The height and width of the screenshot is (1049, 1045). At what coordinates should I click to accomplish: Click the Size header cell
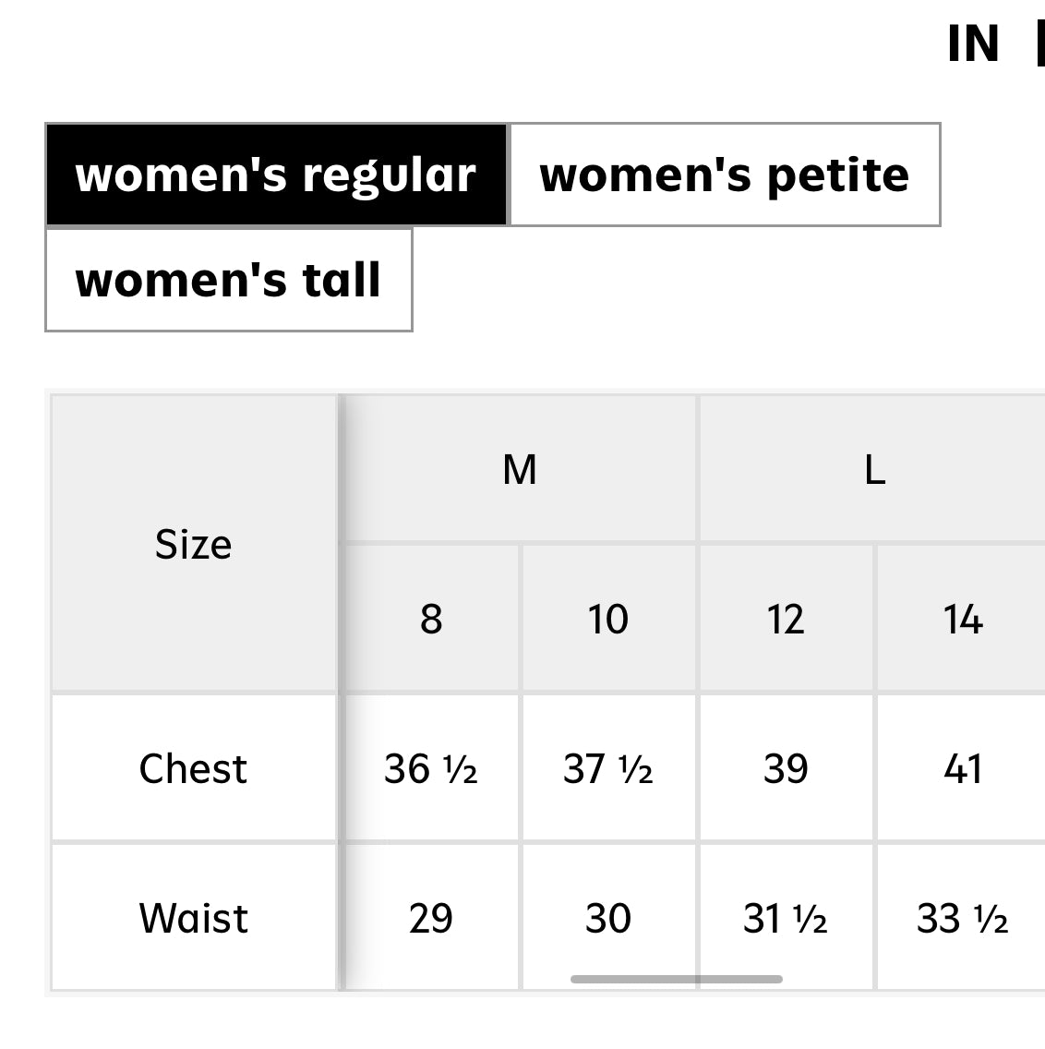pyautogui.click(x=193, y=544)
